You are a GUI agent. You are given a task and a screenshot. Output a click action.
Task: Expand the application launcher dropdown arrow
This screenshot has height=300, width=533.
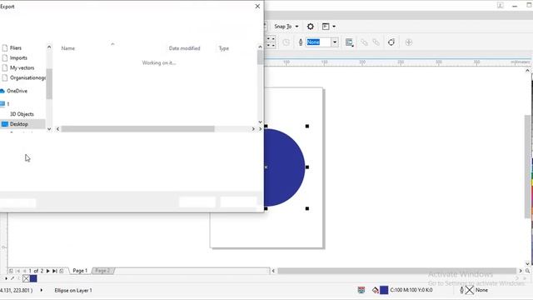coord(334,27)
